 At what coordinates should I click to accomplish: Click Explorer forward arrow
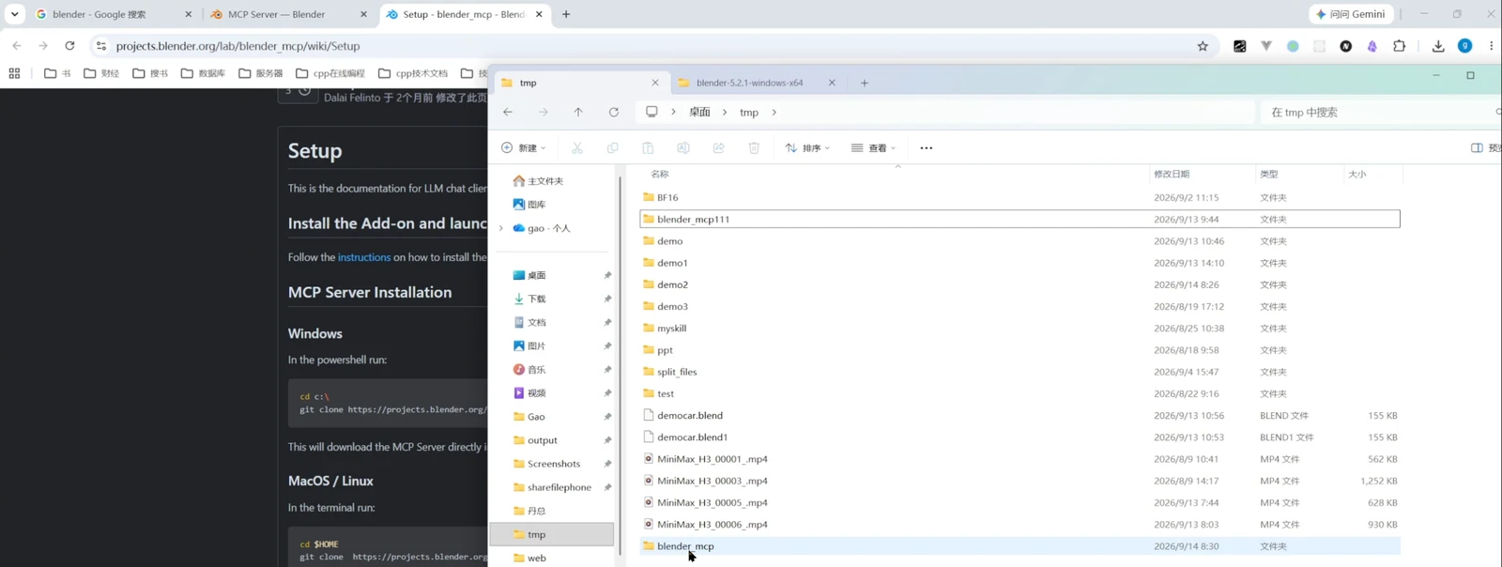pyautogui.click(x=544, y=112)
